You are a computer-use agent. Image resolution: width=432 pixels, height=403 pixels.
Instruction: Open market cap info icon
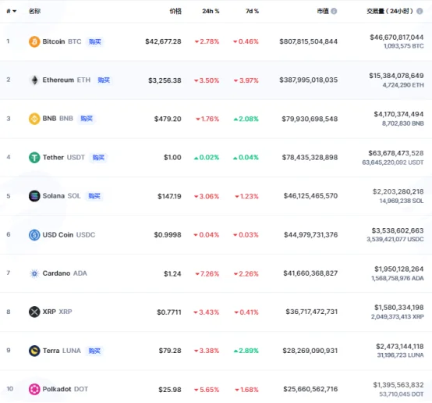click(x=334, y=11)
